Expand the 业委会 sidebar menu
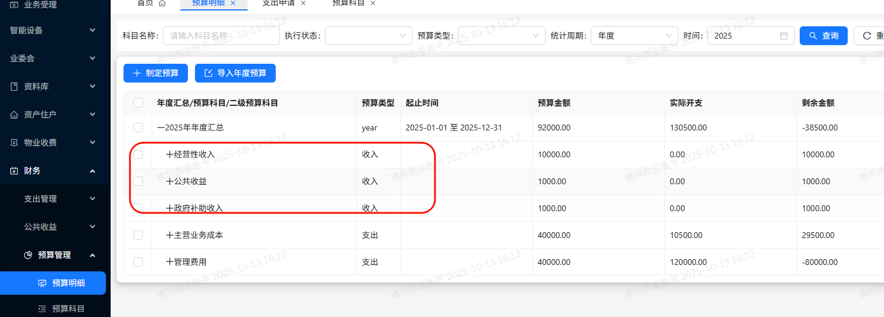Viewport: 884px width, 317px height. pos(55,58)
